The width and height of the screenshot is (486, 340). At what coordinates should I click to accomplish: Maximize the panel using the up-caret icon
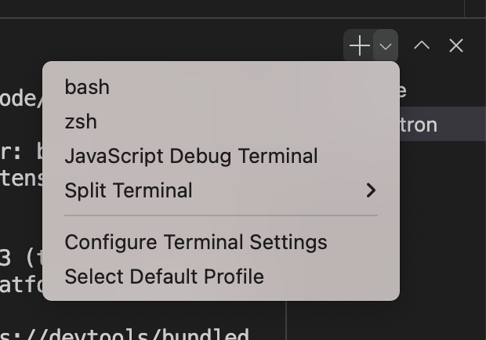[422, 45]
